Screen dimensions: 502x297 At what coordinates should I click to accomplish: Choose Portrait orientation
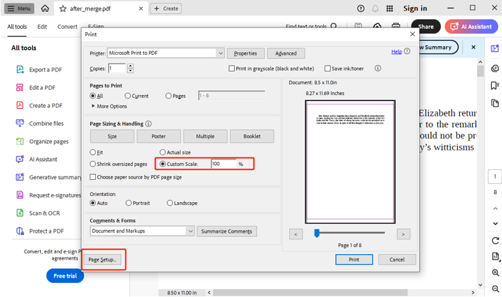tap(129, 203)
